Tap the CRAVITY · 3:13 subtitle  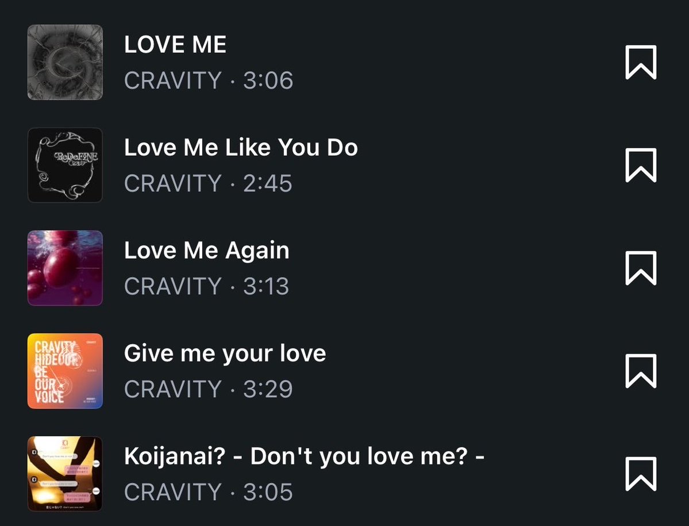pyautogui.click(x=206, y=286)
